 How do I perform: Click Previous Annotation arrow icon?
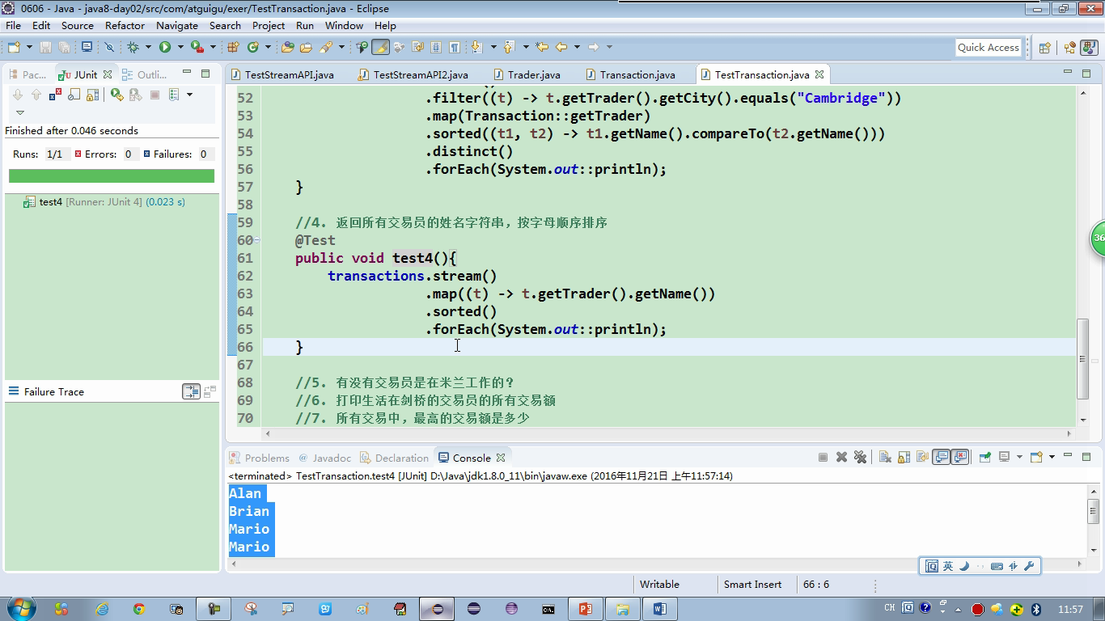click(x=509, y=47)
